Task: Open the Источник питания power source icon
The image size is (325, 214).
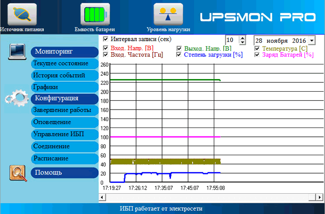Action: pos(22,14)
